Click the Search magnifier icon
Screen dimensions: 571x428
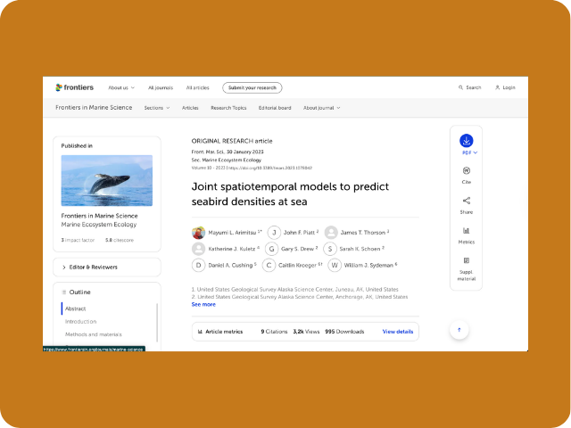pyautogui.click(x=460, y=87)
